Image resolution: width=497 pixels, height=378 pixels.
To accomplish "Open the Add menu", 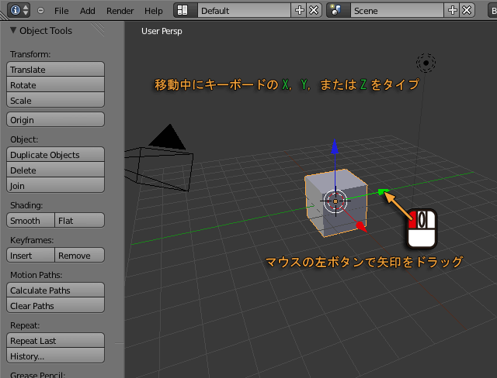I will pyautogui.click(x=88, y=11).
